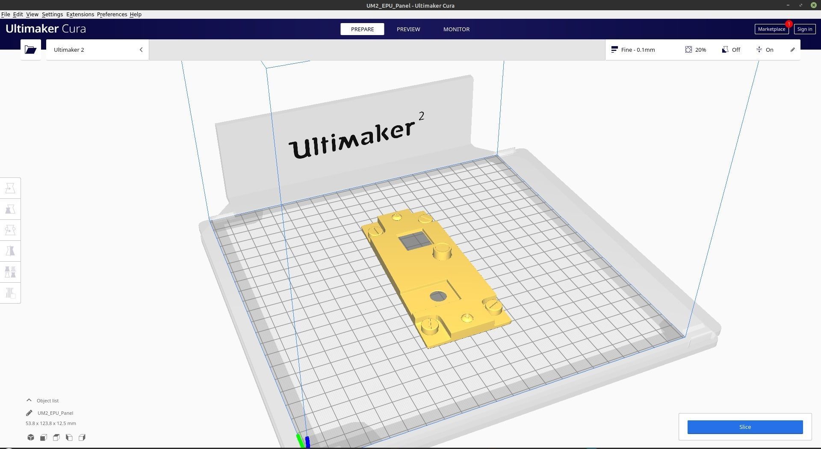Screen dimensions: 821x449
Task: Select the Mirror tool in left toolbar
Action: pyautogui.click(x=10, y=251)
